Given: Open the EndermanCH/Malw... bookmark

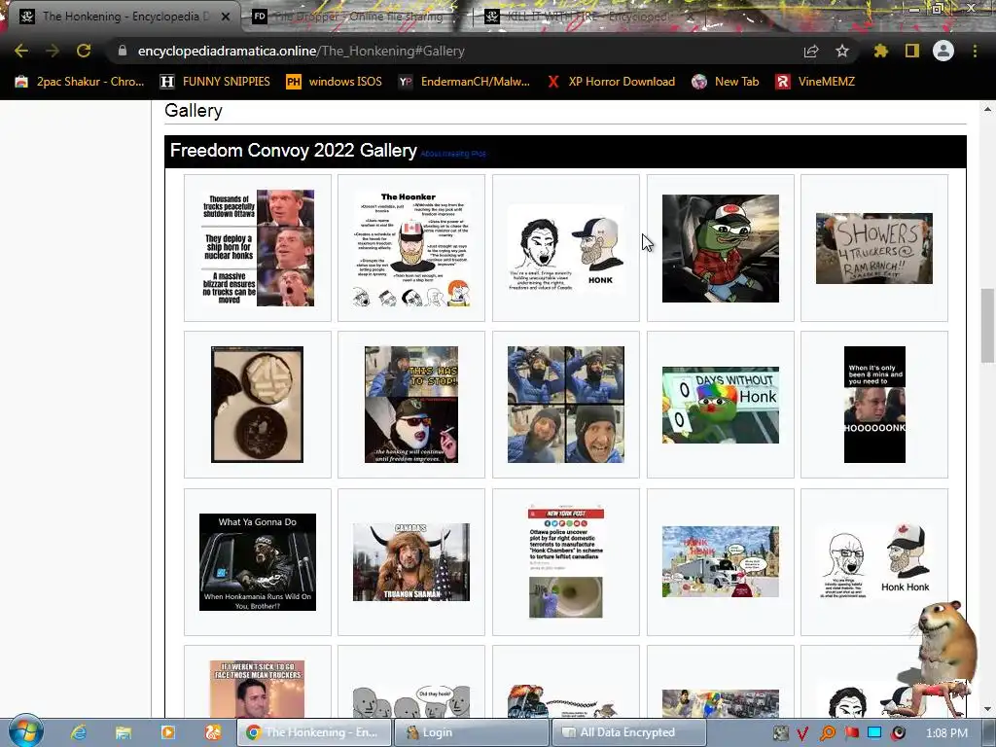Looking at the screenshot, I should (x=464, y=82).
